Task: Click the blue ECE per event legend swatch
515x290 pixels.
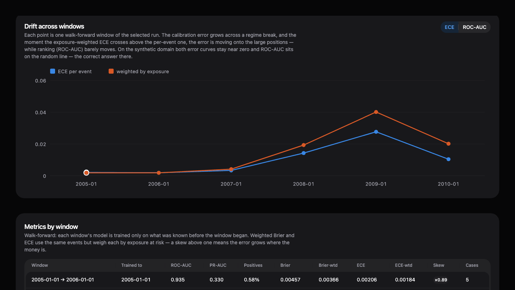Action: coord(53,71)
